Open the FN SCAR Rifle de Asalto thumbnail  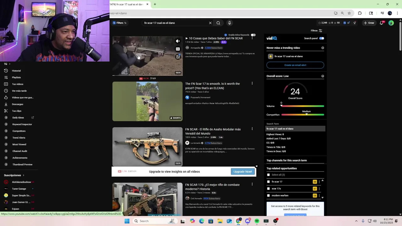coord(147,147)
